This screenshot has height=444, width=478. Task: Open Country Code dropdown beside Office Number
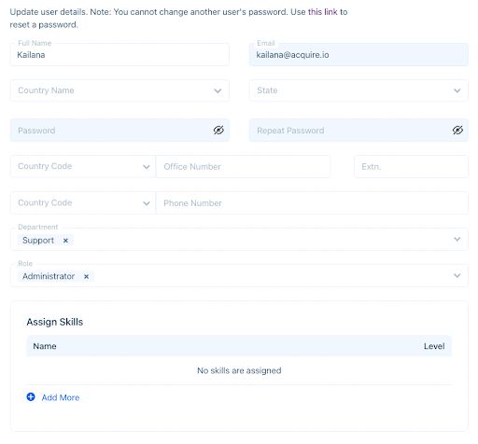[x=83, y=167]
